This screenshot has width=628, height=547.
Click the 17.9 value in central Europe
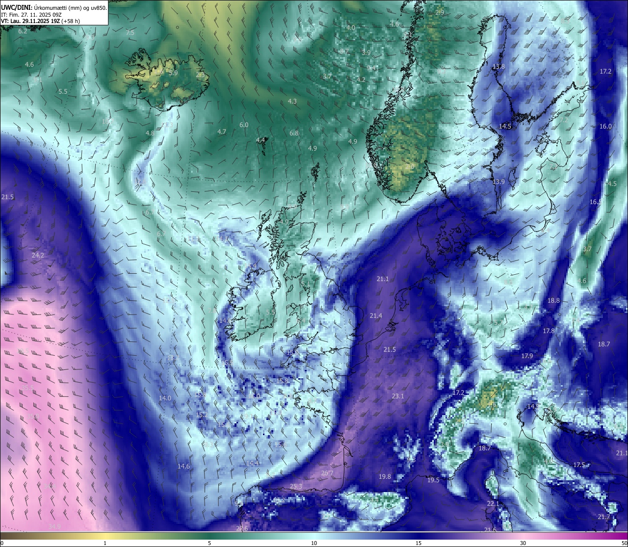(x=527, y=356)
